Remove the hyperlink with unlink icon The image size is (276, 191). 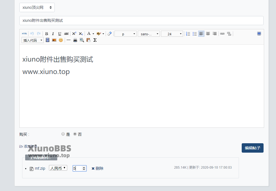pos(229,34)
